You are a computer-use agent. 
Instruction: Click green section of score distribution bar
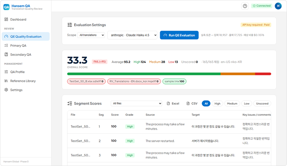[144, 74]
